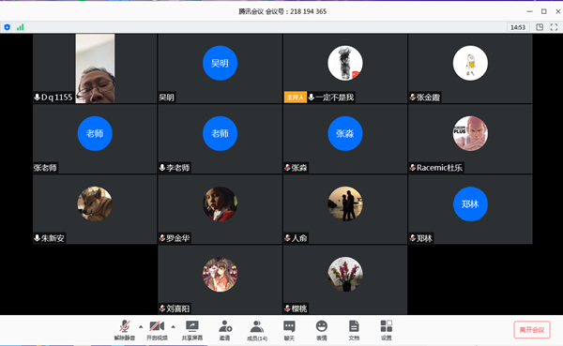Image resolution: width=563 pixels, height=346 pixels.
Task: Open the 表情 emoji reactions
Action: coord(321,330)
